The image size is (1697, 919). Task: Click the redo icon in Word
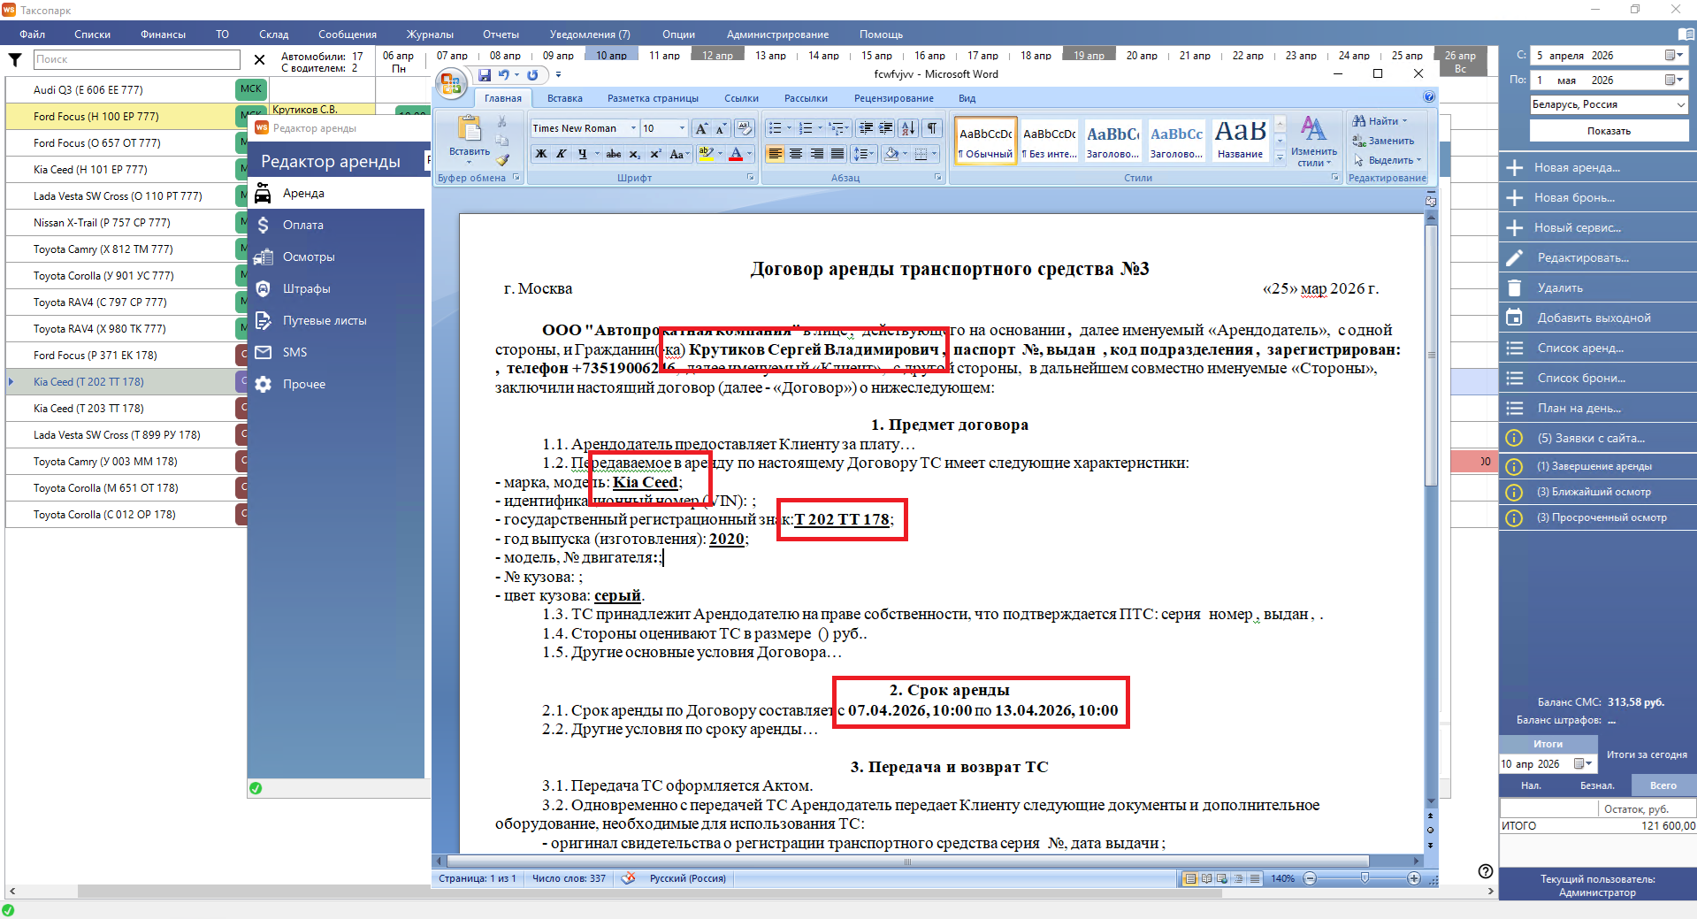coord(532,75)
